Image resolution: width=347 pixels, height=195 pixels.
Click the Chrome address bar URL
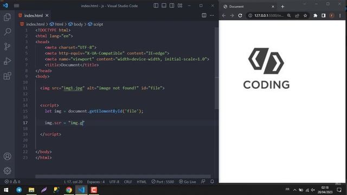point(269,16)
